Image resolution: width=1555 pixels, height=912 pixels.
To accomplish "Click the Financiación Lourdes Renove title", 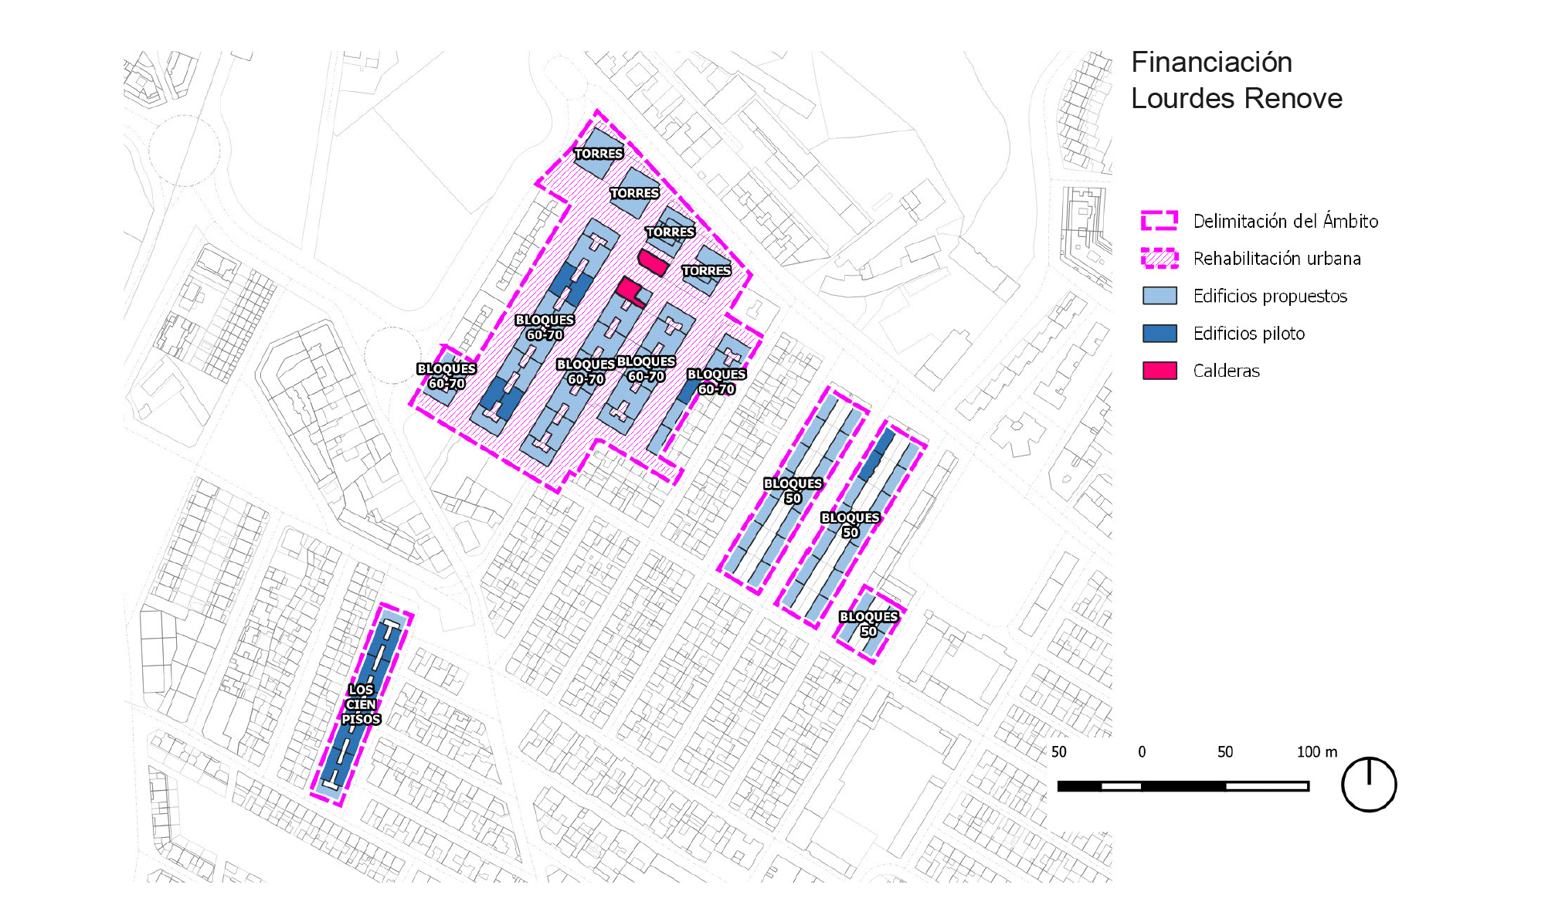I will [1235, 80].
